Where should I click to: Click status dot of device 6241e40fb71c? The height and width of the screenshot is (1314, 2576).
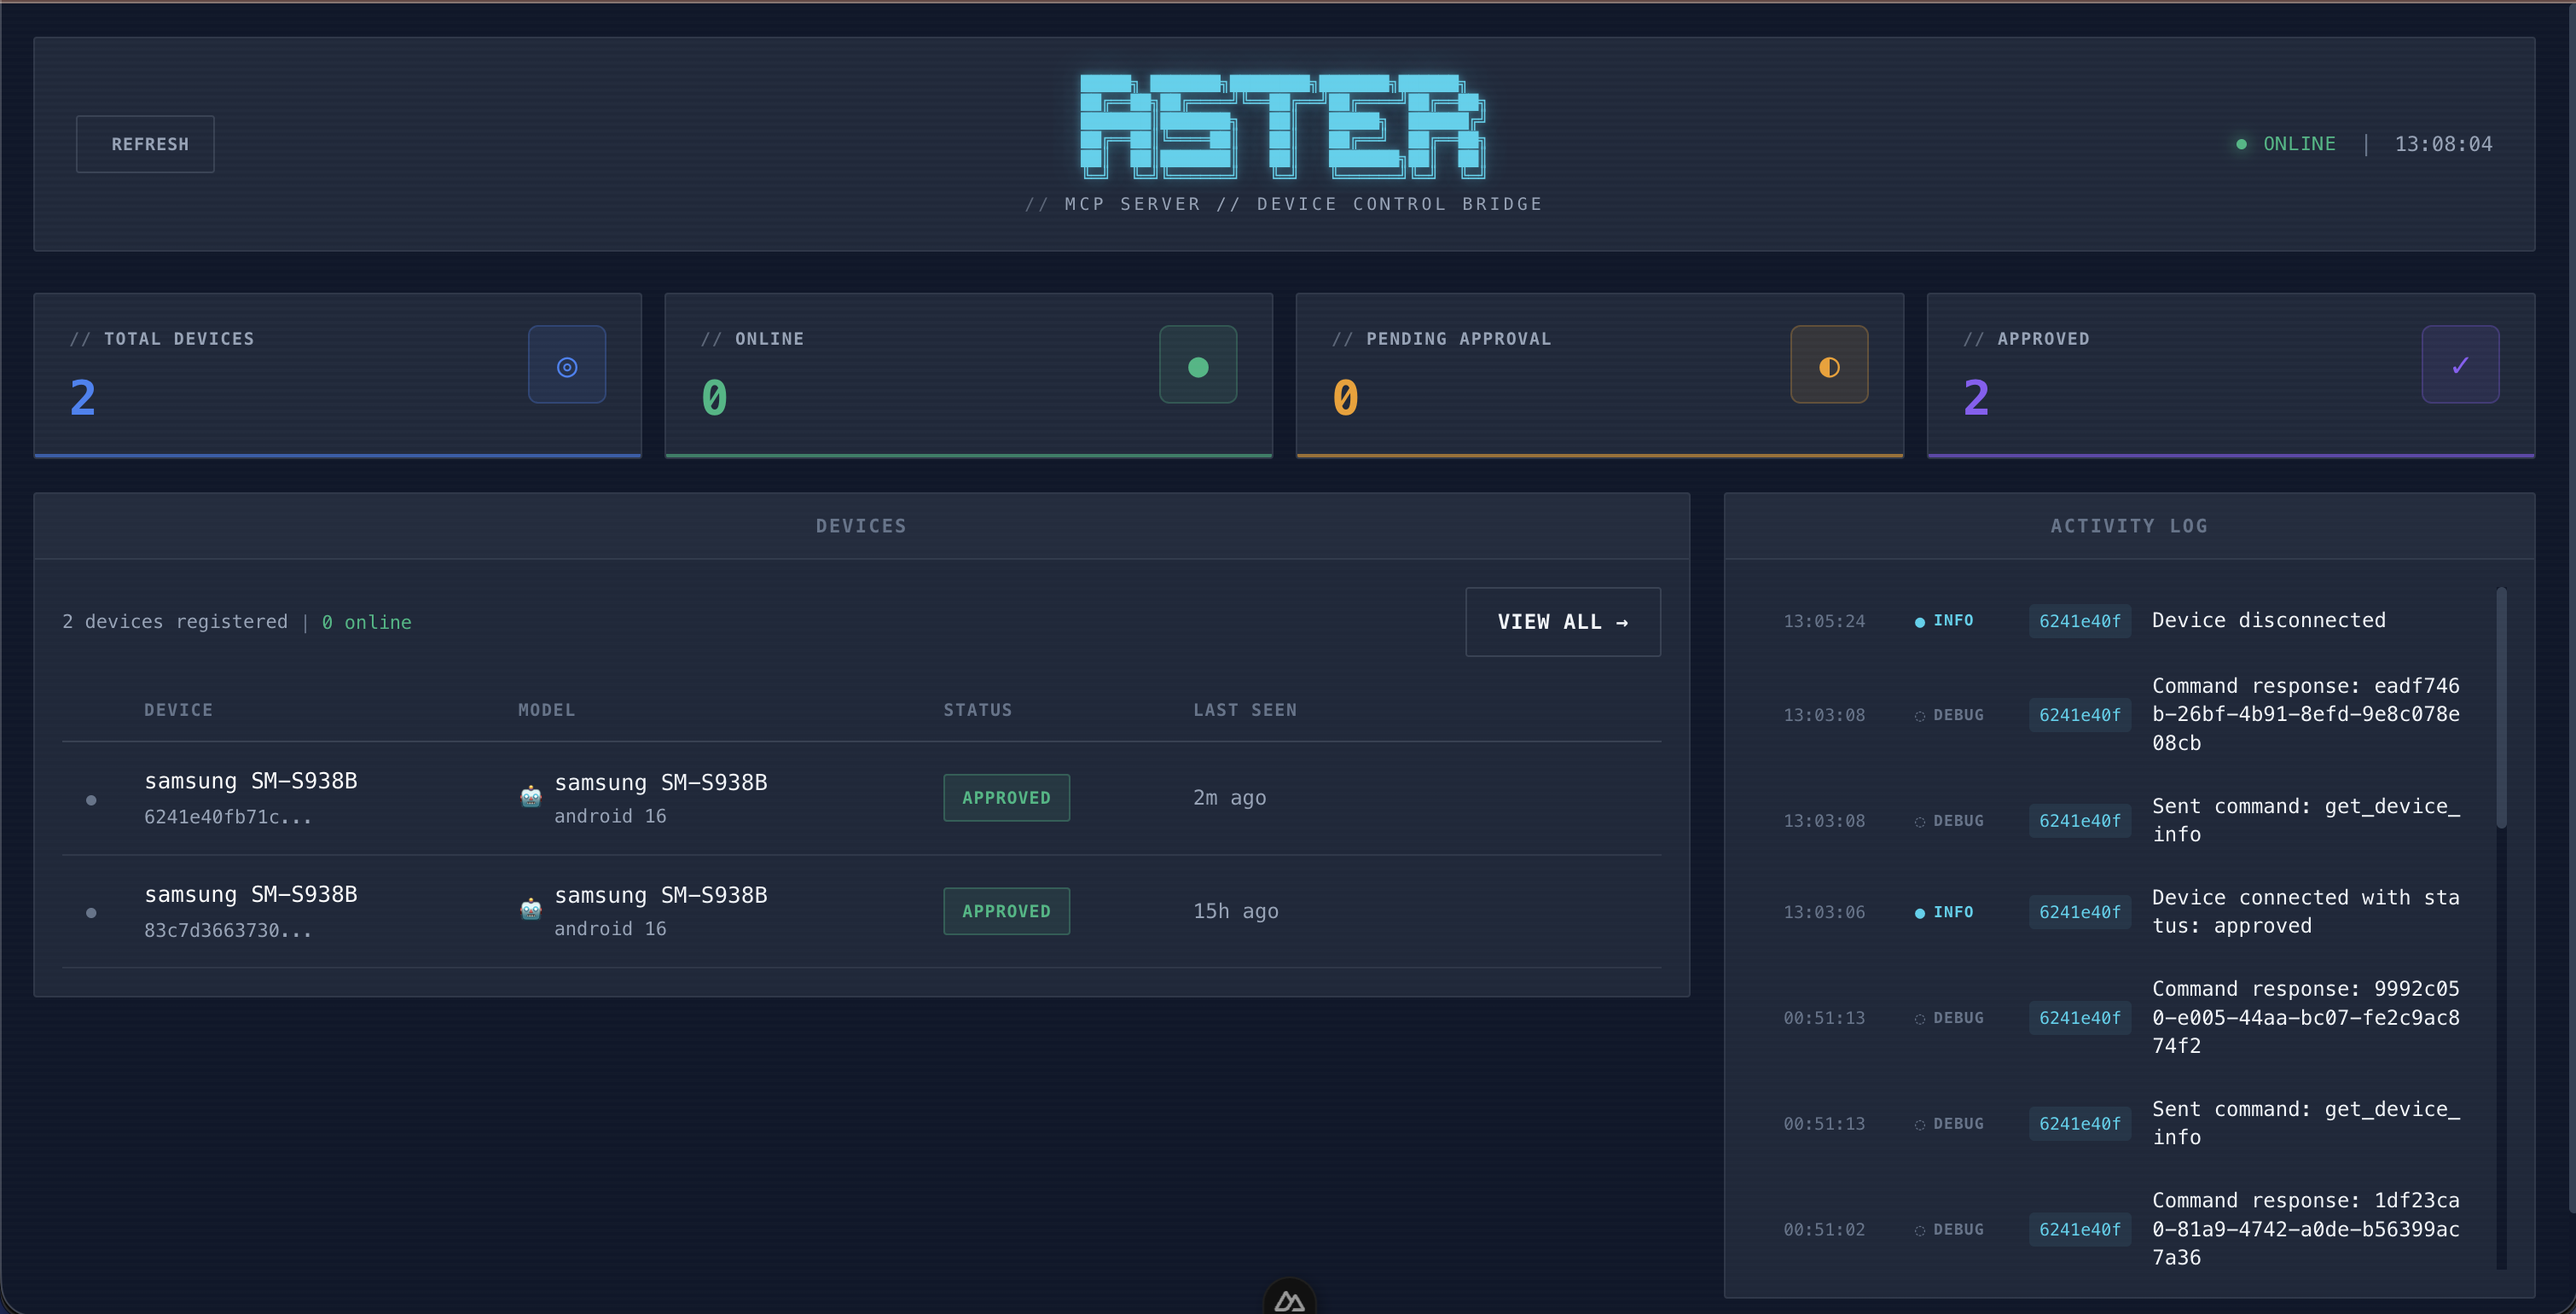[x=91, y=800]
